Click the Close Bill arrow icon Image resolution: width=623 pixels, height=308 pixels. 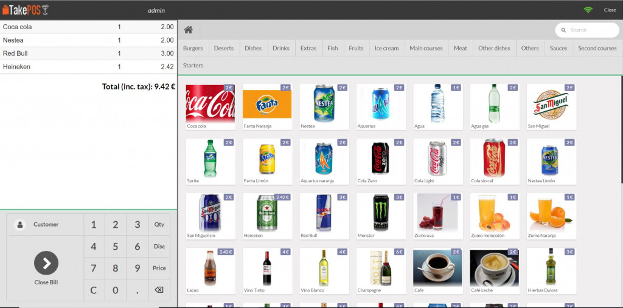(x=46, y=263)
